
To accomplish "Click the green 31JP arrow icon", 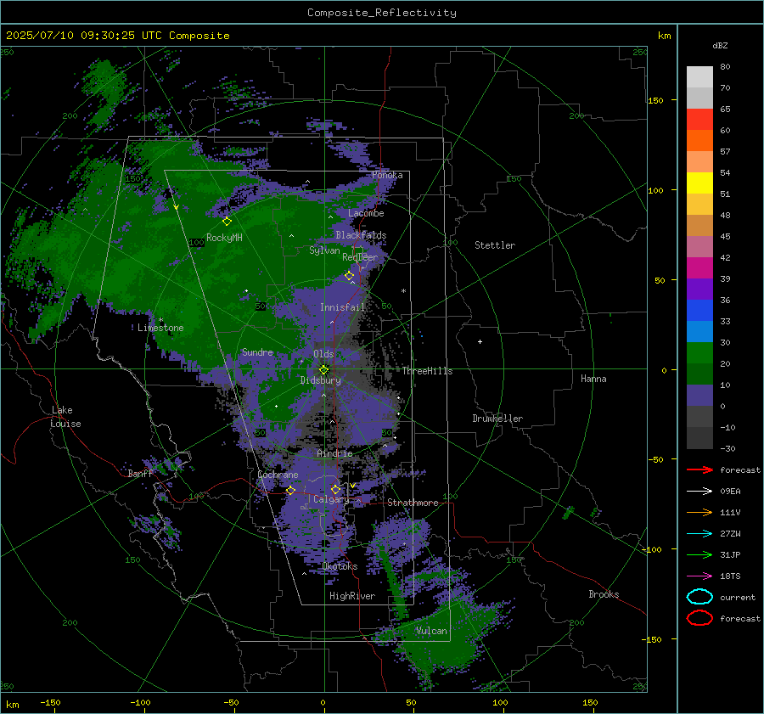I will (x=699, y=554).
